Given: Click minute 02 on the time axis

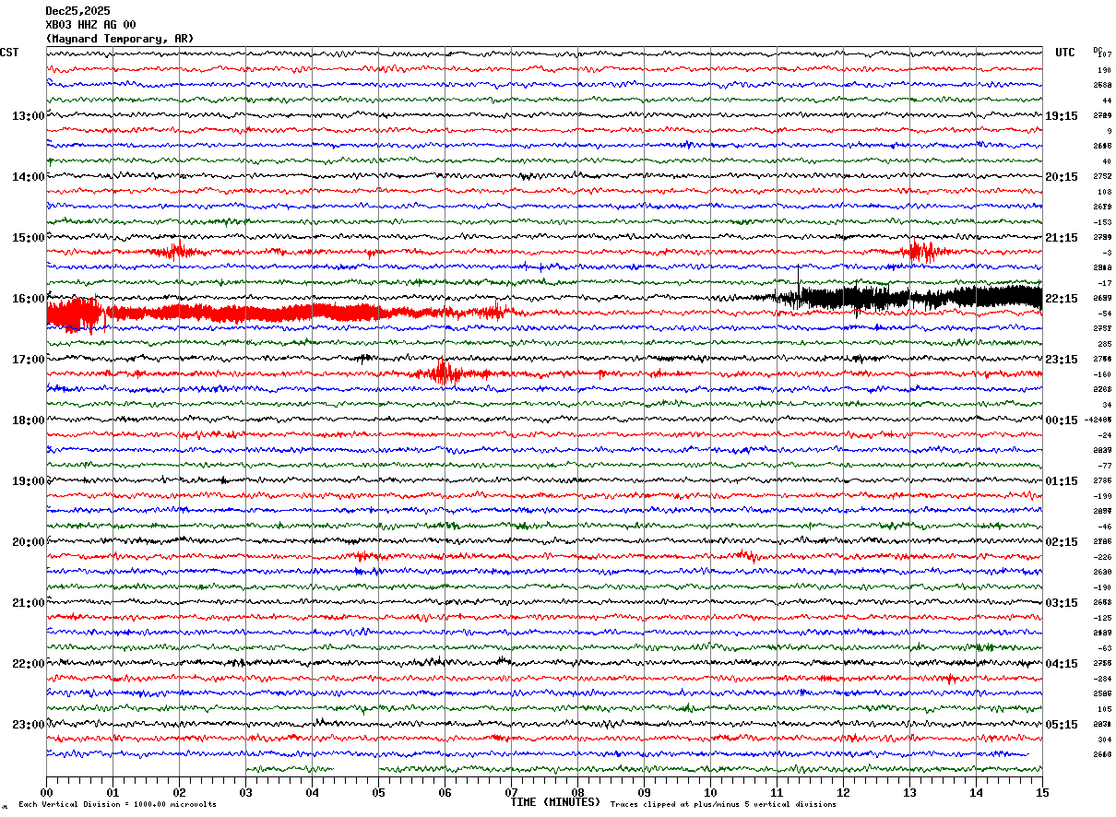Looking at the screenshot, I should click(x=179, y=792).
